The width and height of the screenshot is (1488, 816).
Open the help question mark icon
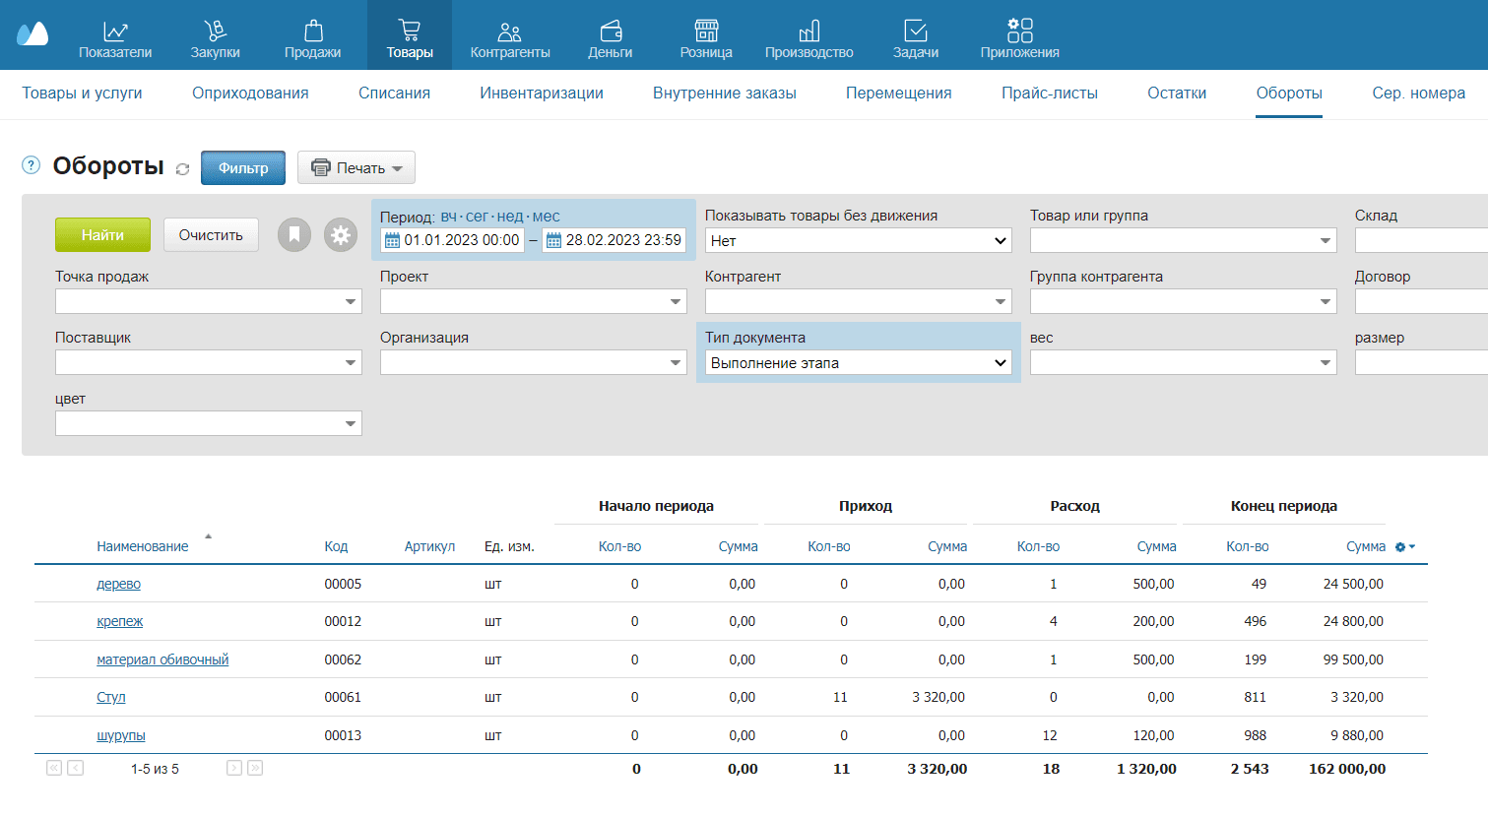click(32, 165)
